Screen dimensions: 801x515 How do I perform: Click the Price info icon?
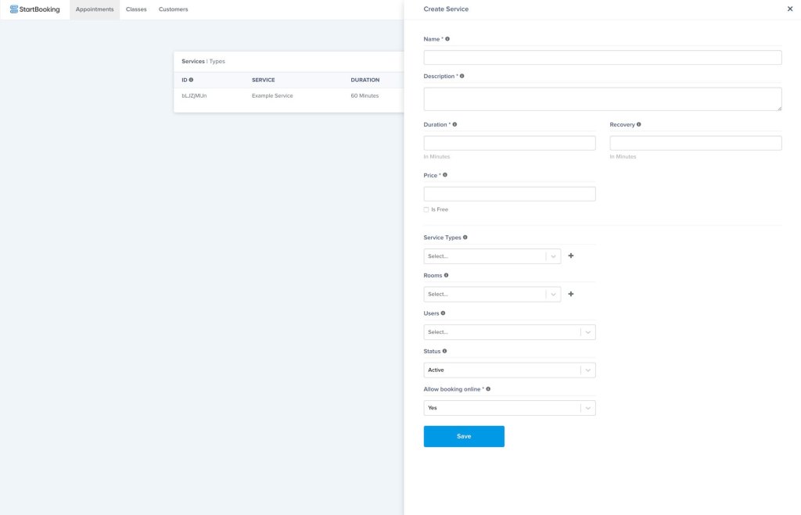tap(445, 175)
